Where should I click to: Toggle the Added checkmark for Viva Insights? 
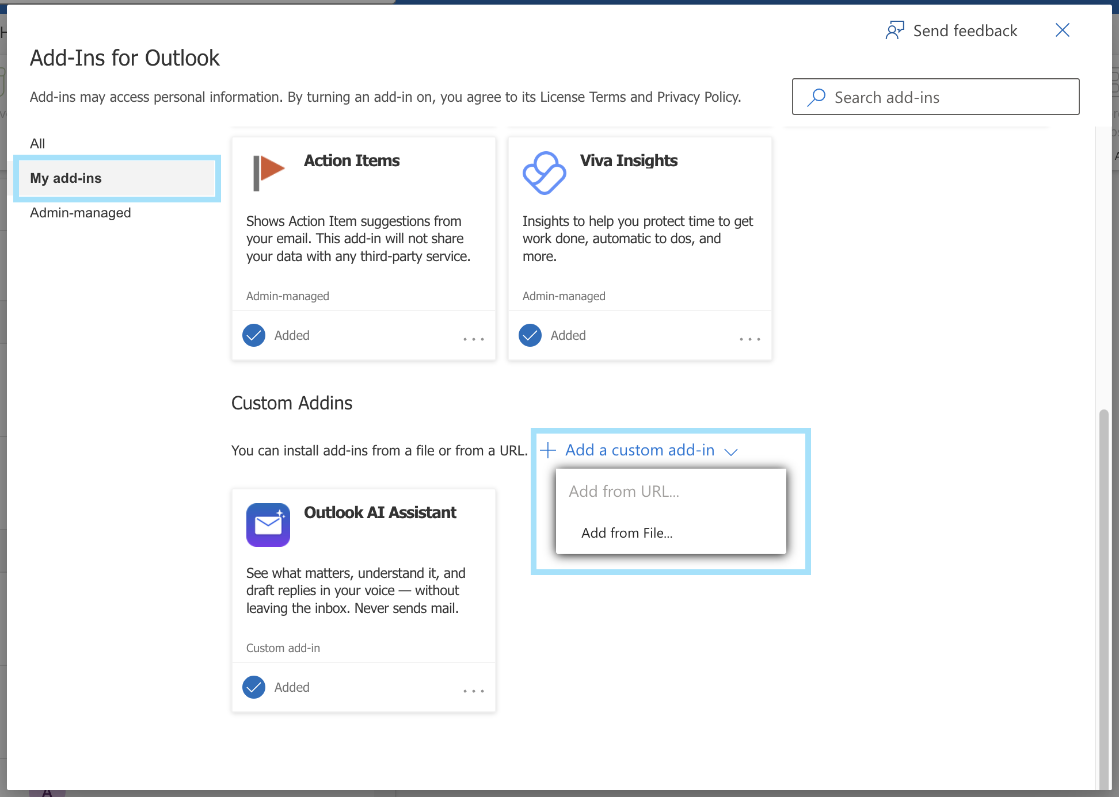[530, 335]
